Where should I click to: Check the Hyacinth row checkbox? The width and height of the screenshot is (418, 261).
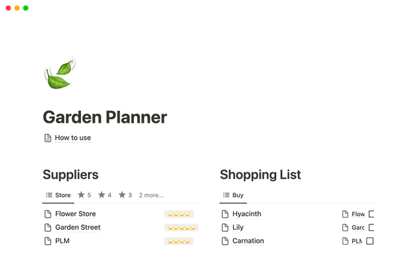pos(371,214)
